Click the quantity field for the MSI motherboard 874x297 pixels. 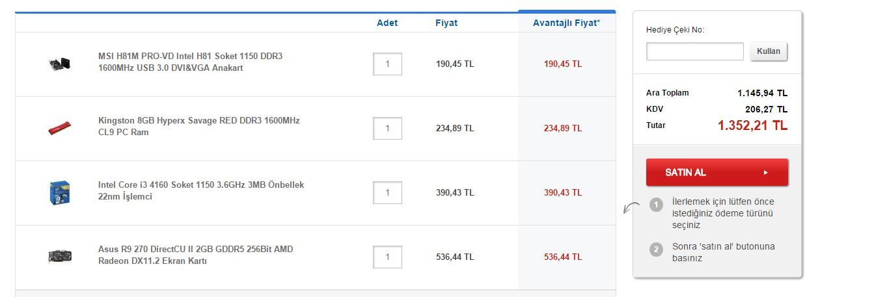coord(387,64)
